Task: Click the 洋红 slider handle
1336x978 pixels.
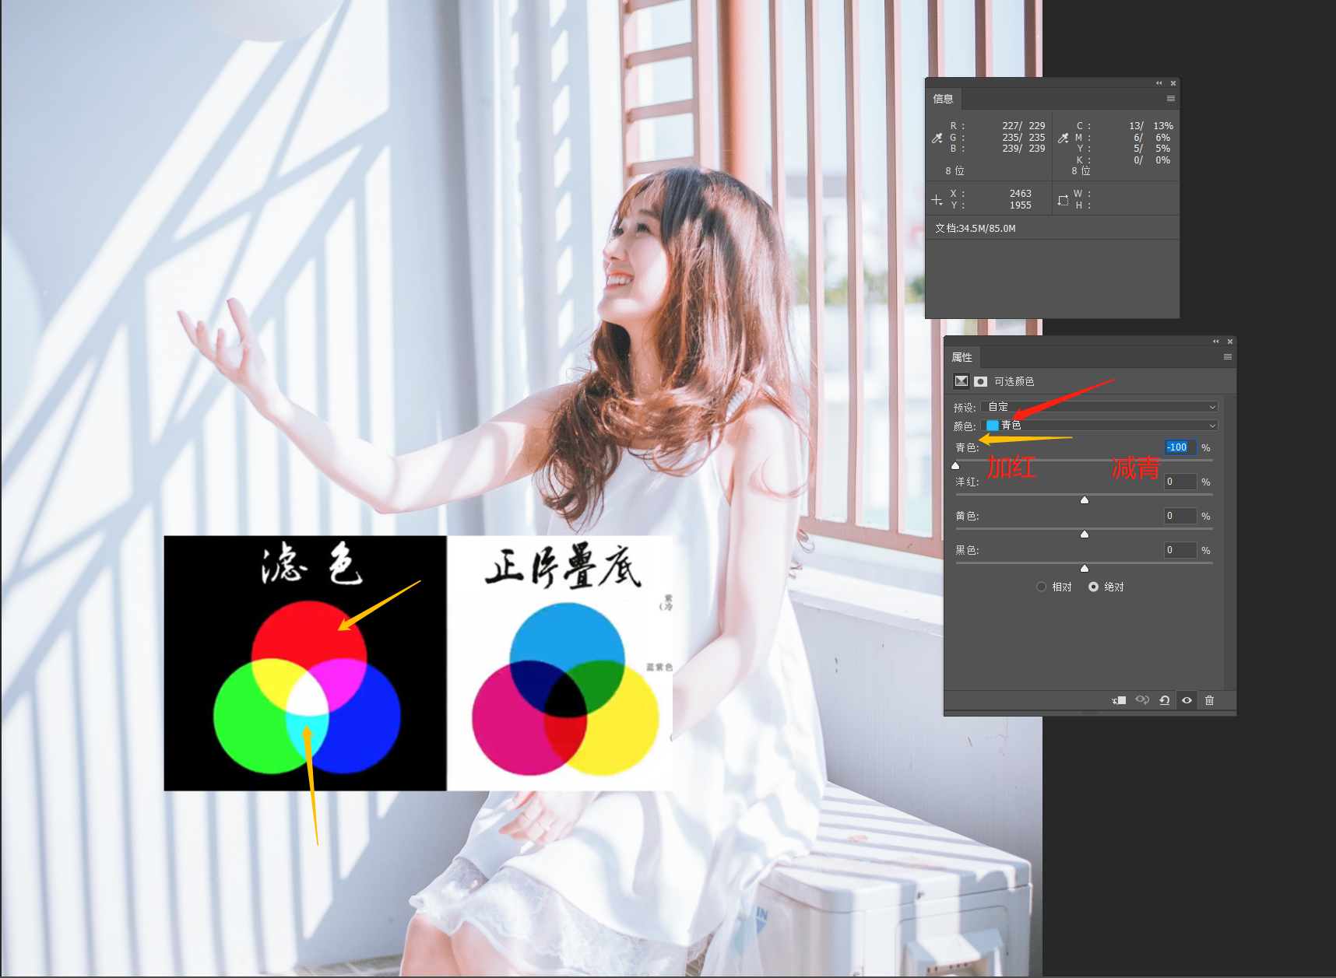Action: 1085,500
